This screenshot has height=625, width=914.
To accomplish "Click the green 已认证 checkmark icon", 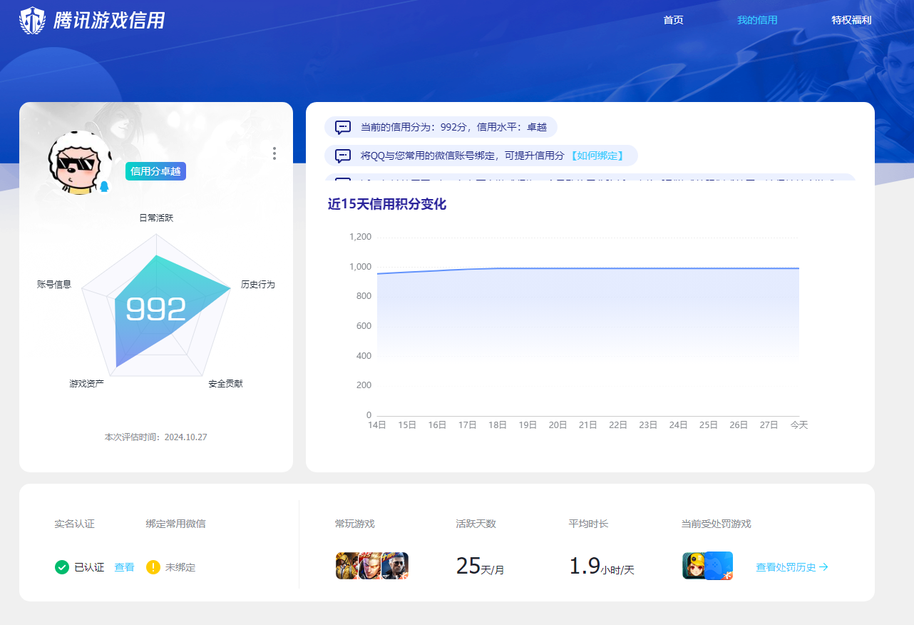I will click(x=62, y=567).
